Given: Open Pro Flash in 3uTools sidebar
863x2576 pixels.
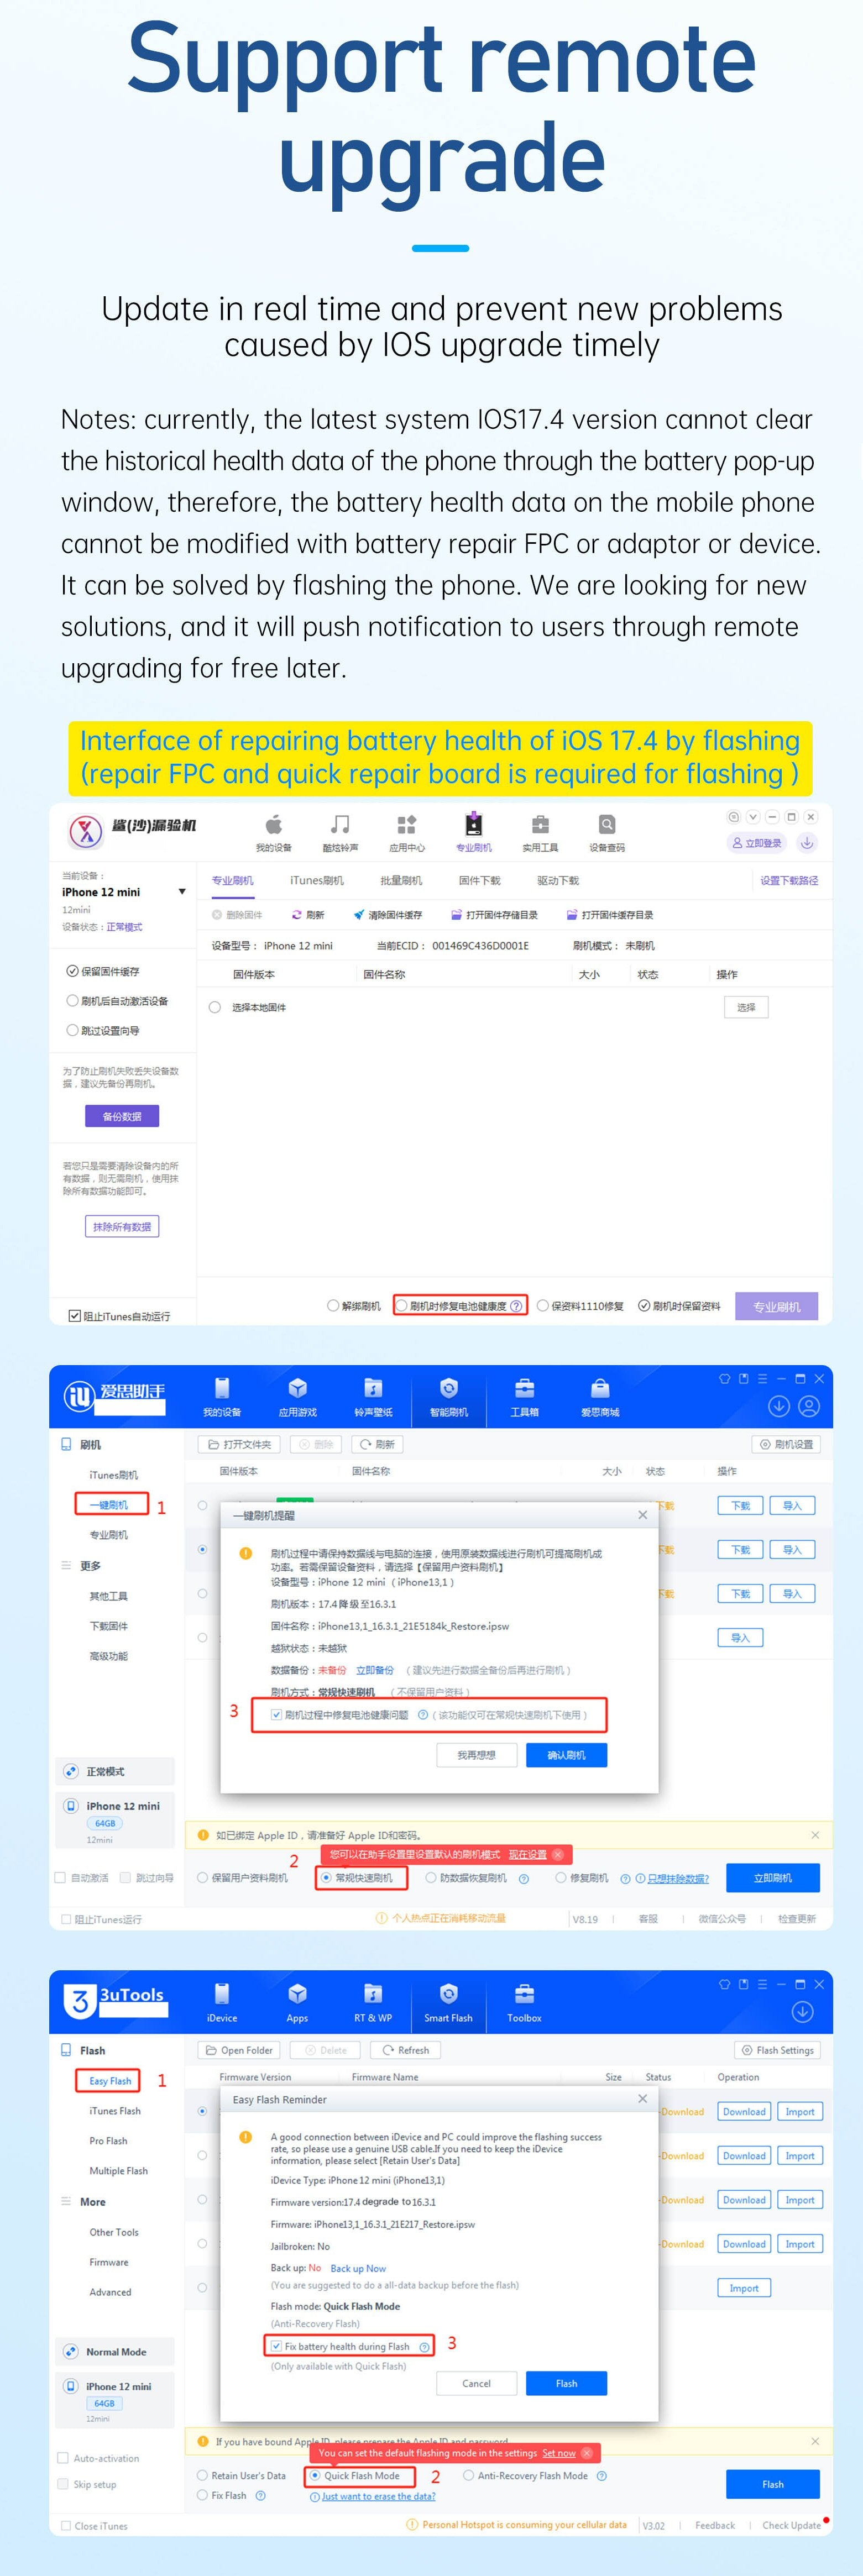Looking at the screenshot, I should 108,2141.
